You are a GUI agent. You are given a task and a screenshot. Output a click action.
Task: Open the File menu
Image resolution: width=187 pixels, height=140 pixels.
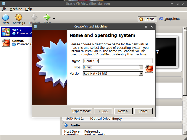[x=4, y=9]
